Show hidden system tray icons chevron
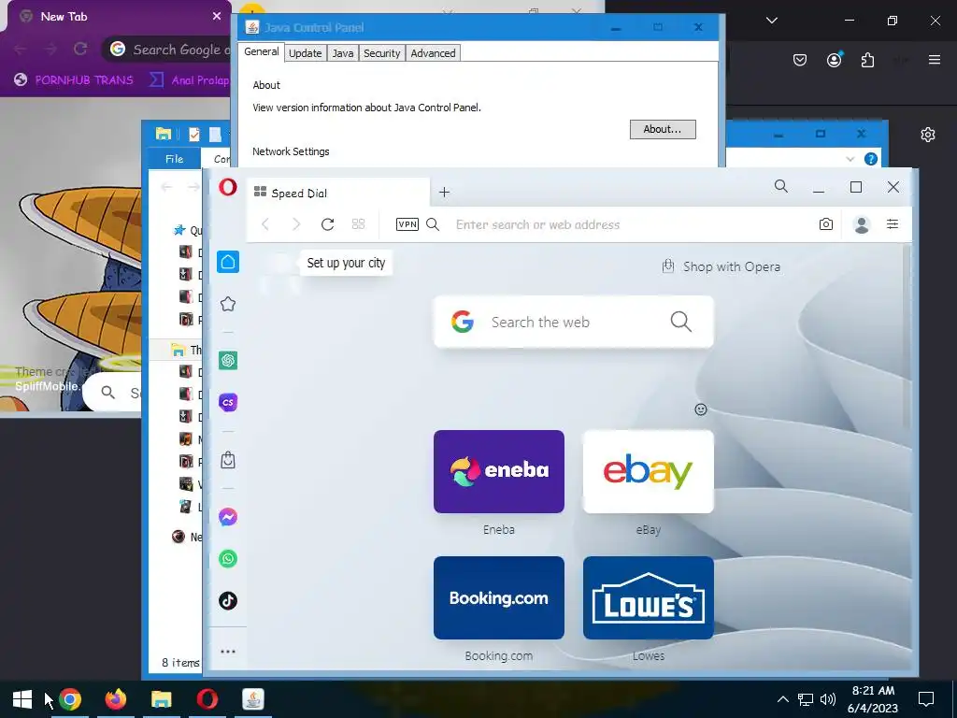957x718 pixels. click(x=782, y=699)
